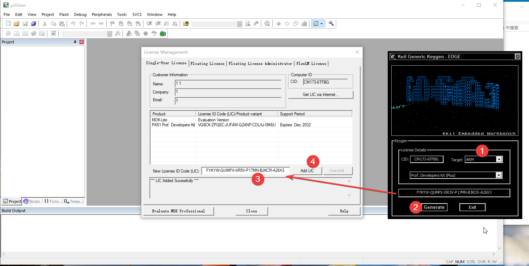Viewport: 529px width, 266px height.
Task: Switch to Floating License tab
Action: (x=207, y=64)
